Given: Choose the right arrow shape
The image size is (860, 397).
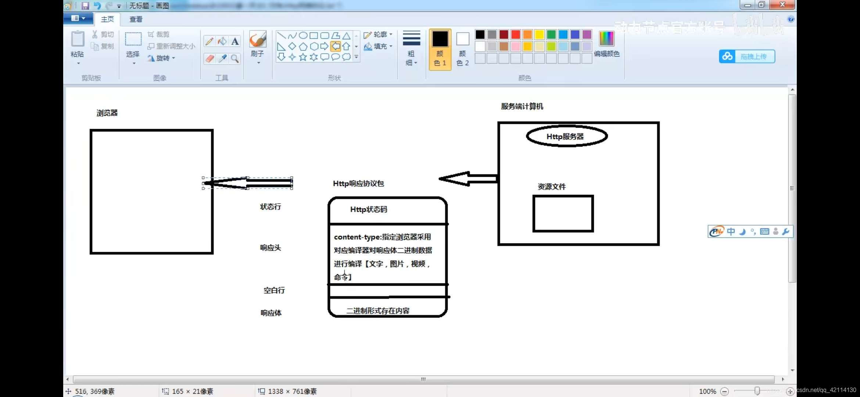Looking at the screenshot, I should [324, 46].
